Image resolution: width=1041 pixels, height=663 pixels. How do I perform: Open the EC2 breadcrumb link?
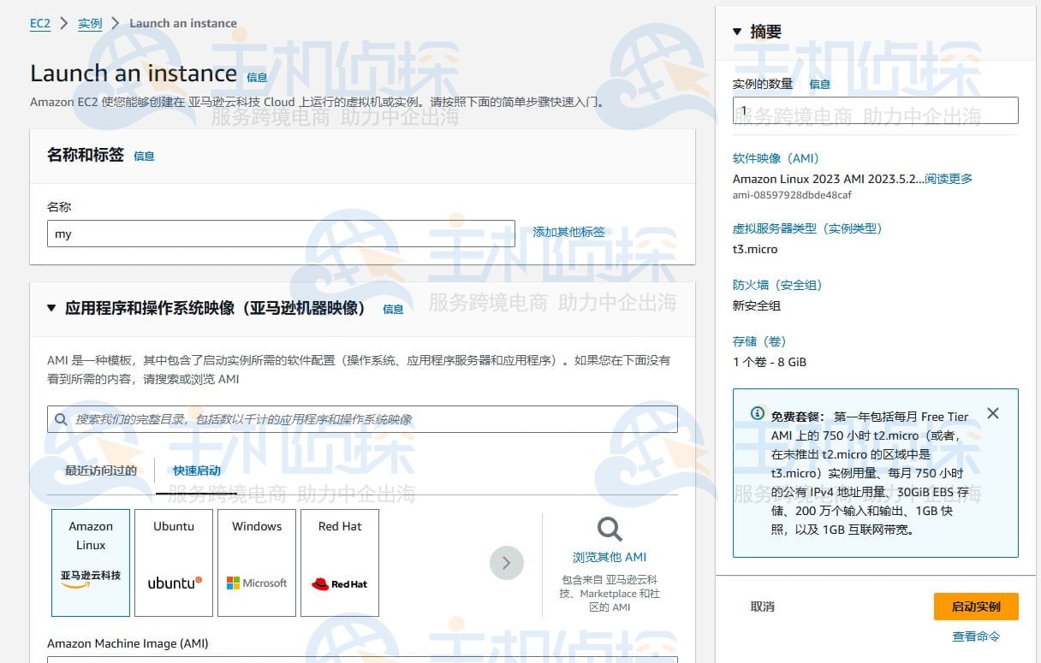pos(40,23)
